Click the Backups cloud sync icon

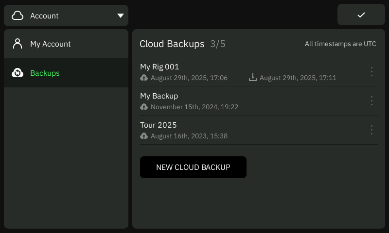(18, 73)
